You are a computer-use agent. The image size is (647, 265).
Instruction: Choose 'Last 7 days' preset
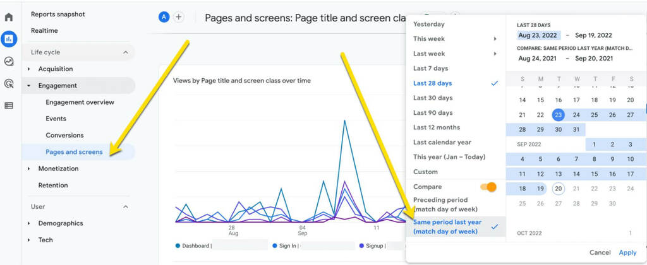coord(430,68)
